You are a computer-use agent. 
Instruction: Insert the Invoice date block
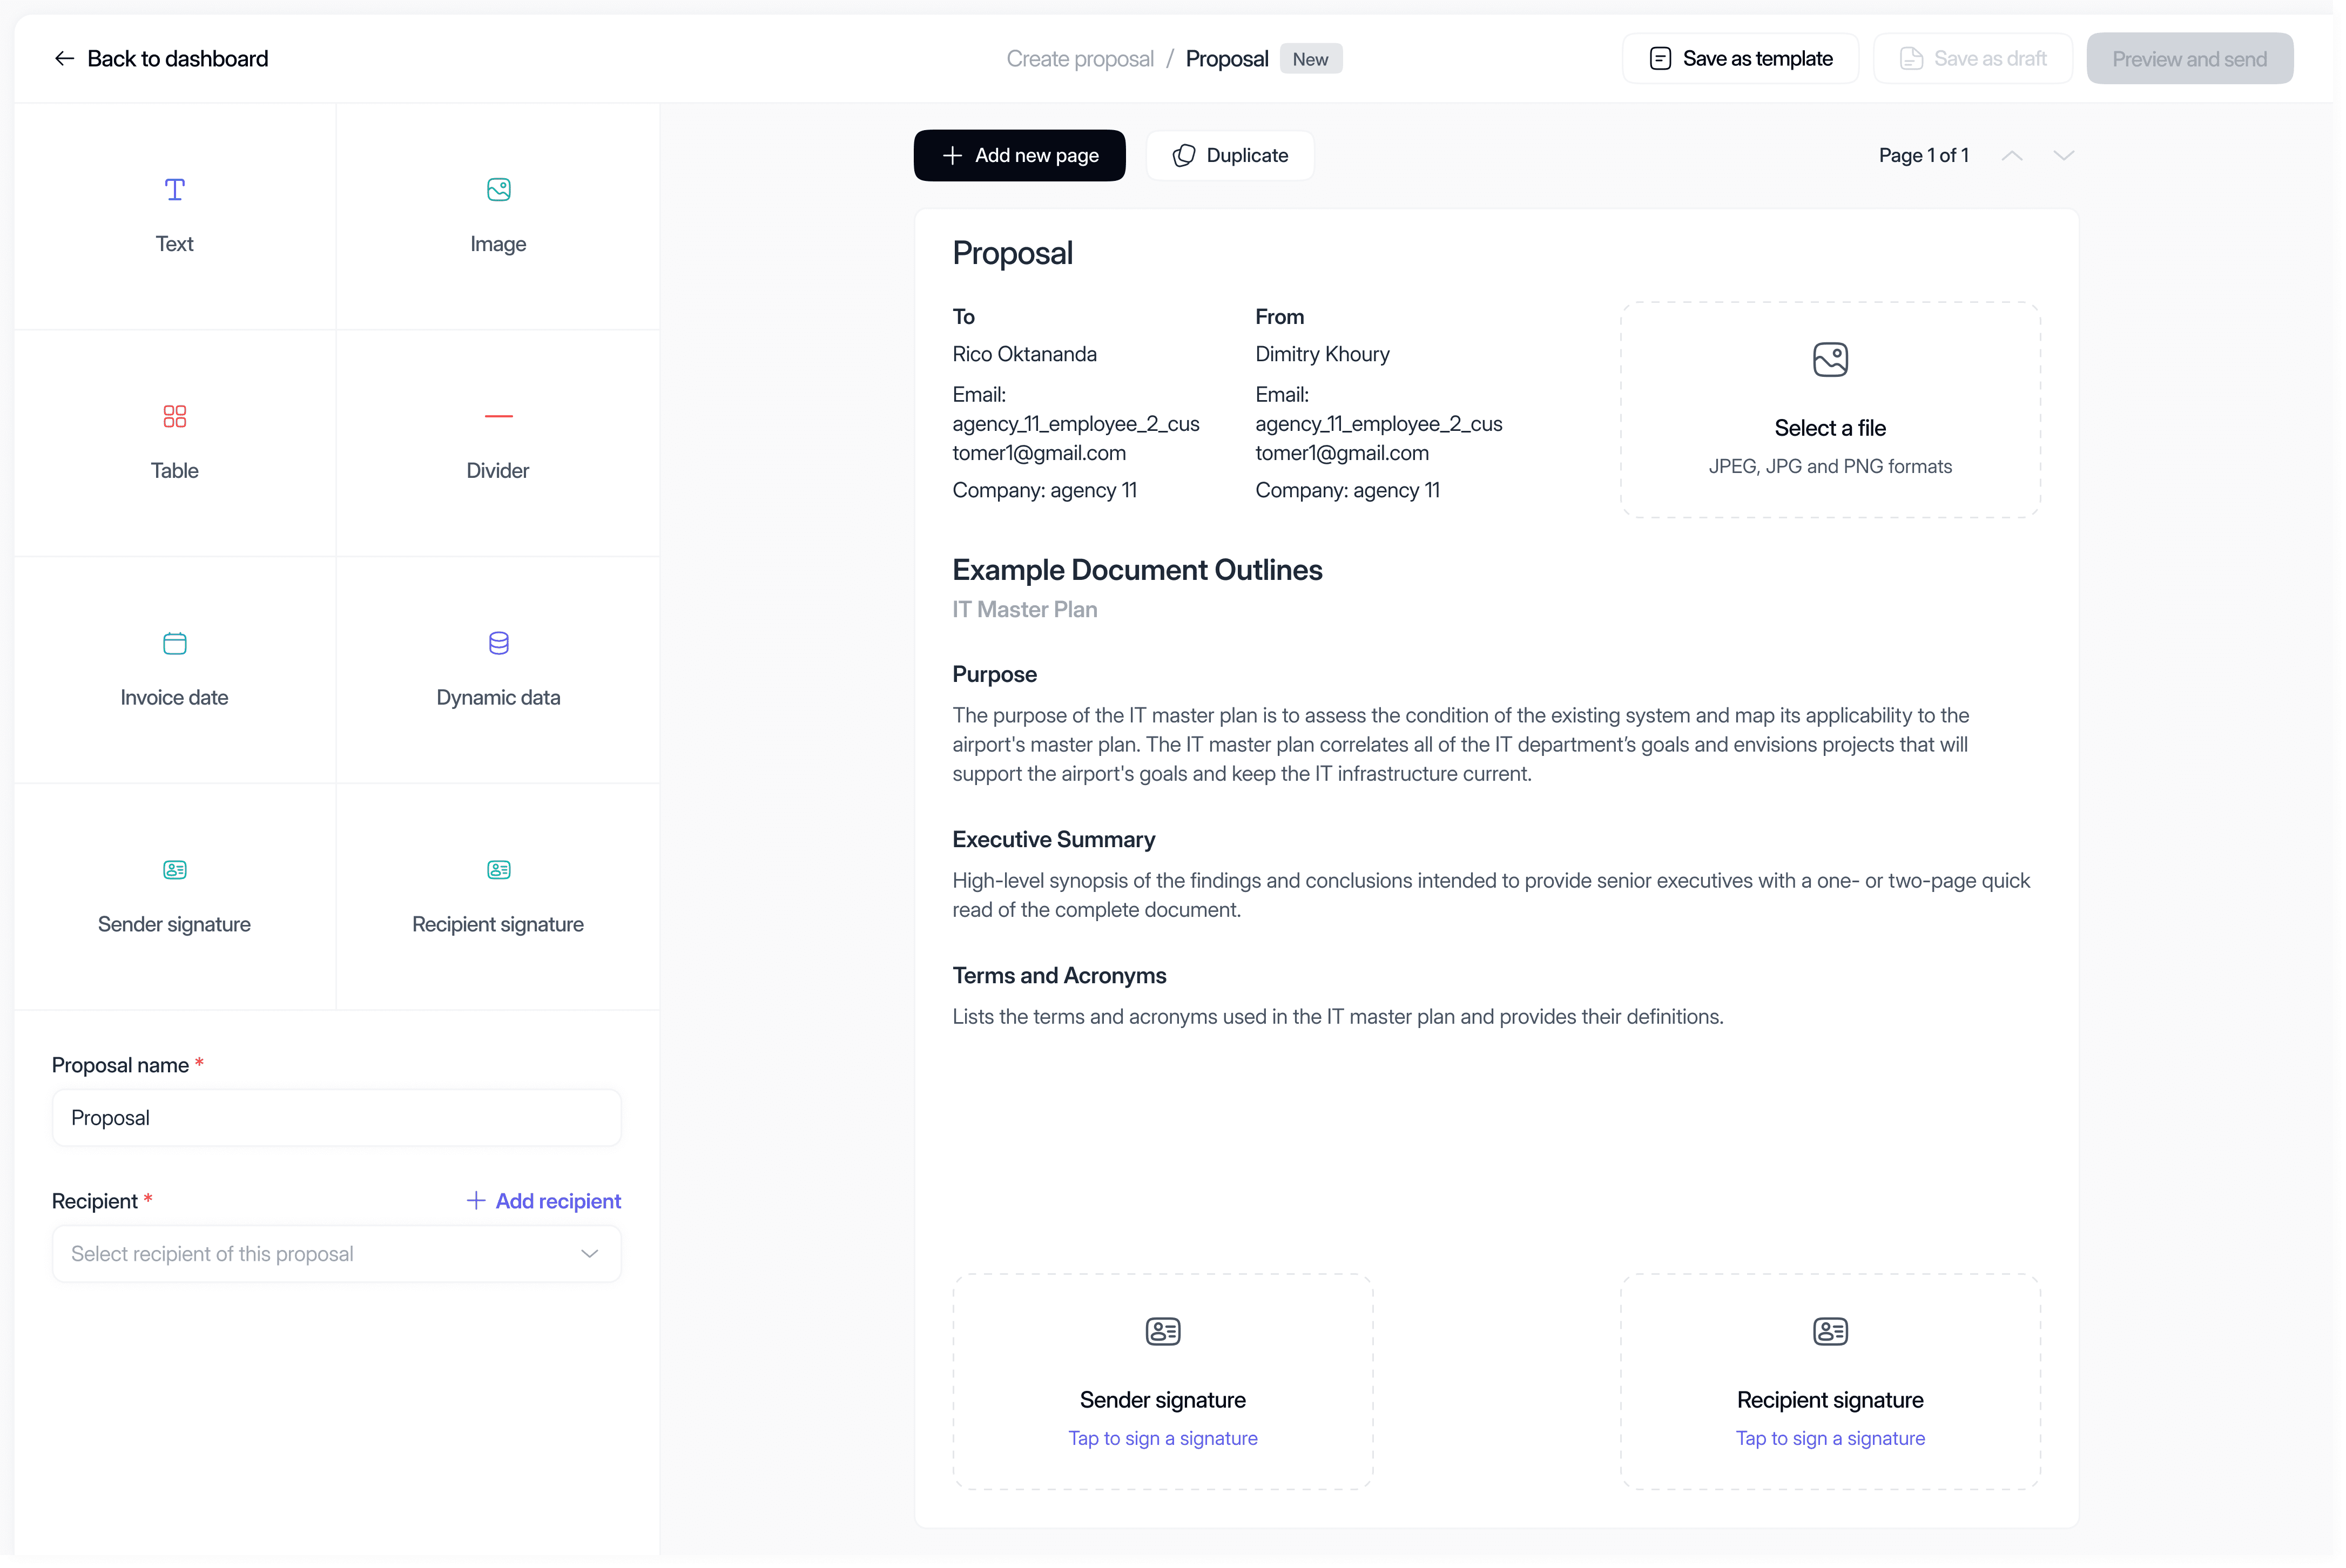coord(174,668)
